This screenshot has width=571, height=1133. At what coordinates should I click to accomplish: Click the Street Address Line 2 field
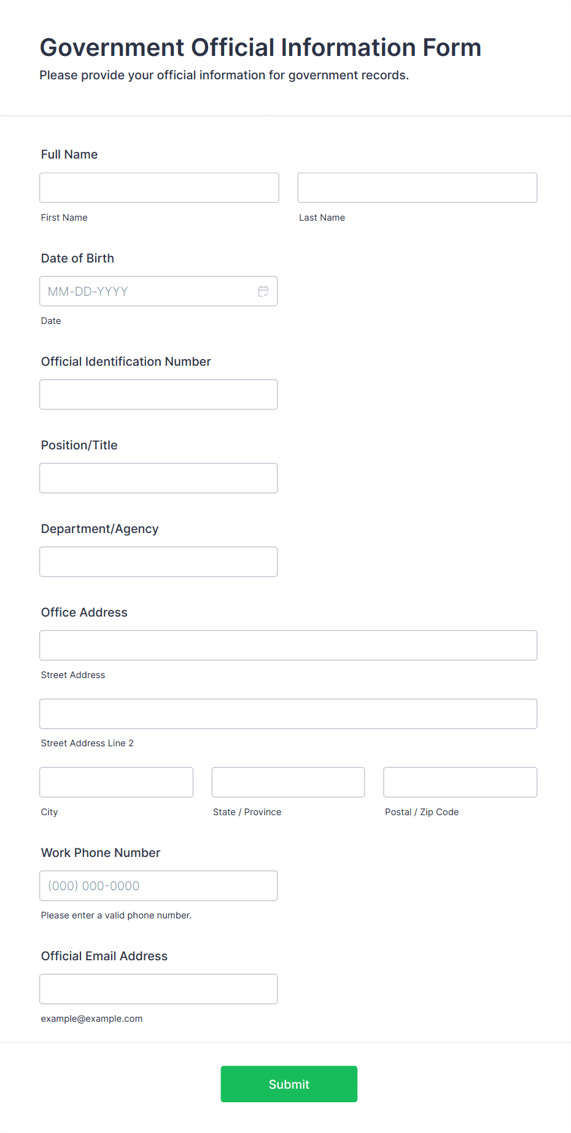[289, 714]
